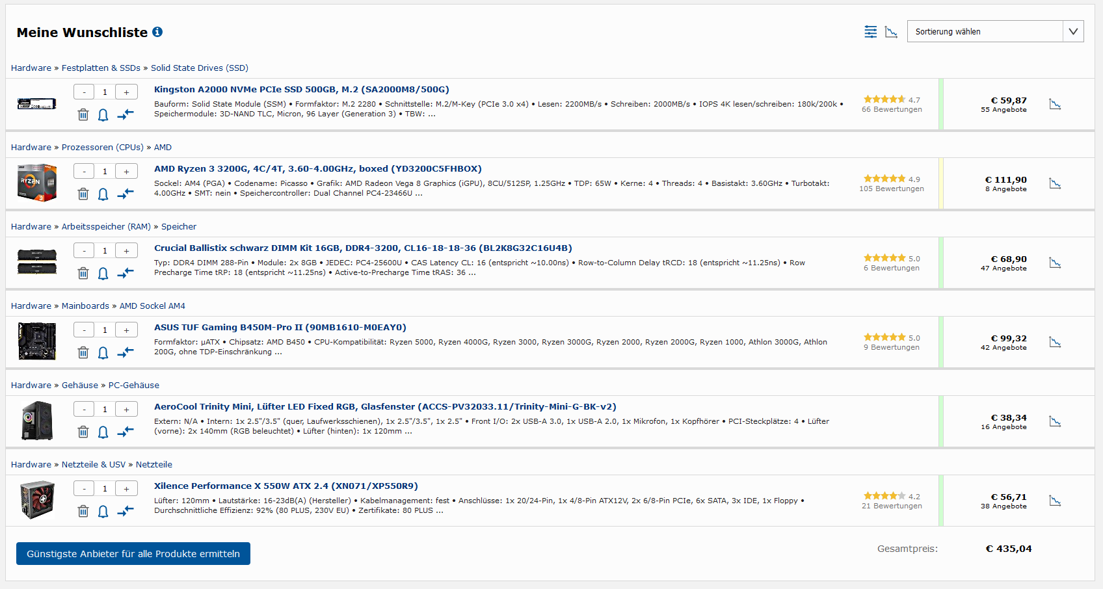Delete the AeroCool Trinity Mini entry

coord(83,432)
